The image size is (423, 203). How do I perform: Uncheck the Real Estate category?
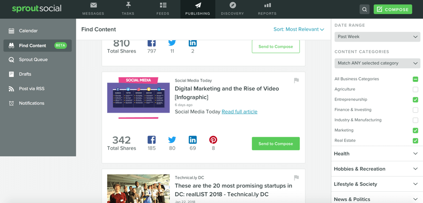(415, 141)
